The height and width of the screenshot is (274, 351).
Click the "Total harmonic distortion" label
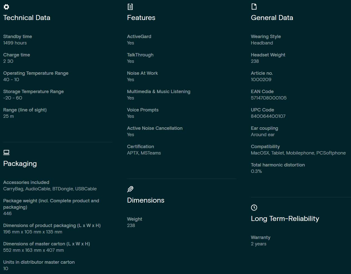pos(278,165)
